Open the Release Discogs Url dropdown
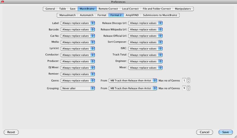 pos(145,23)
